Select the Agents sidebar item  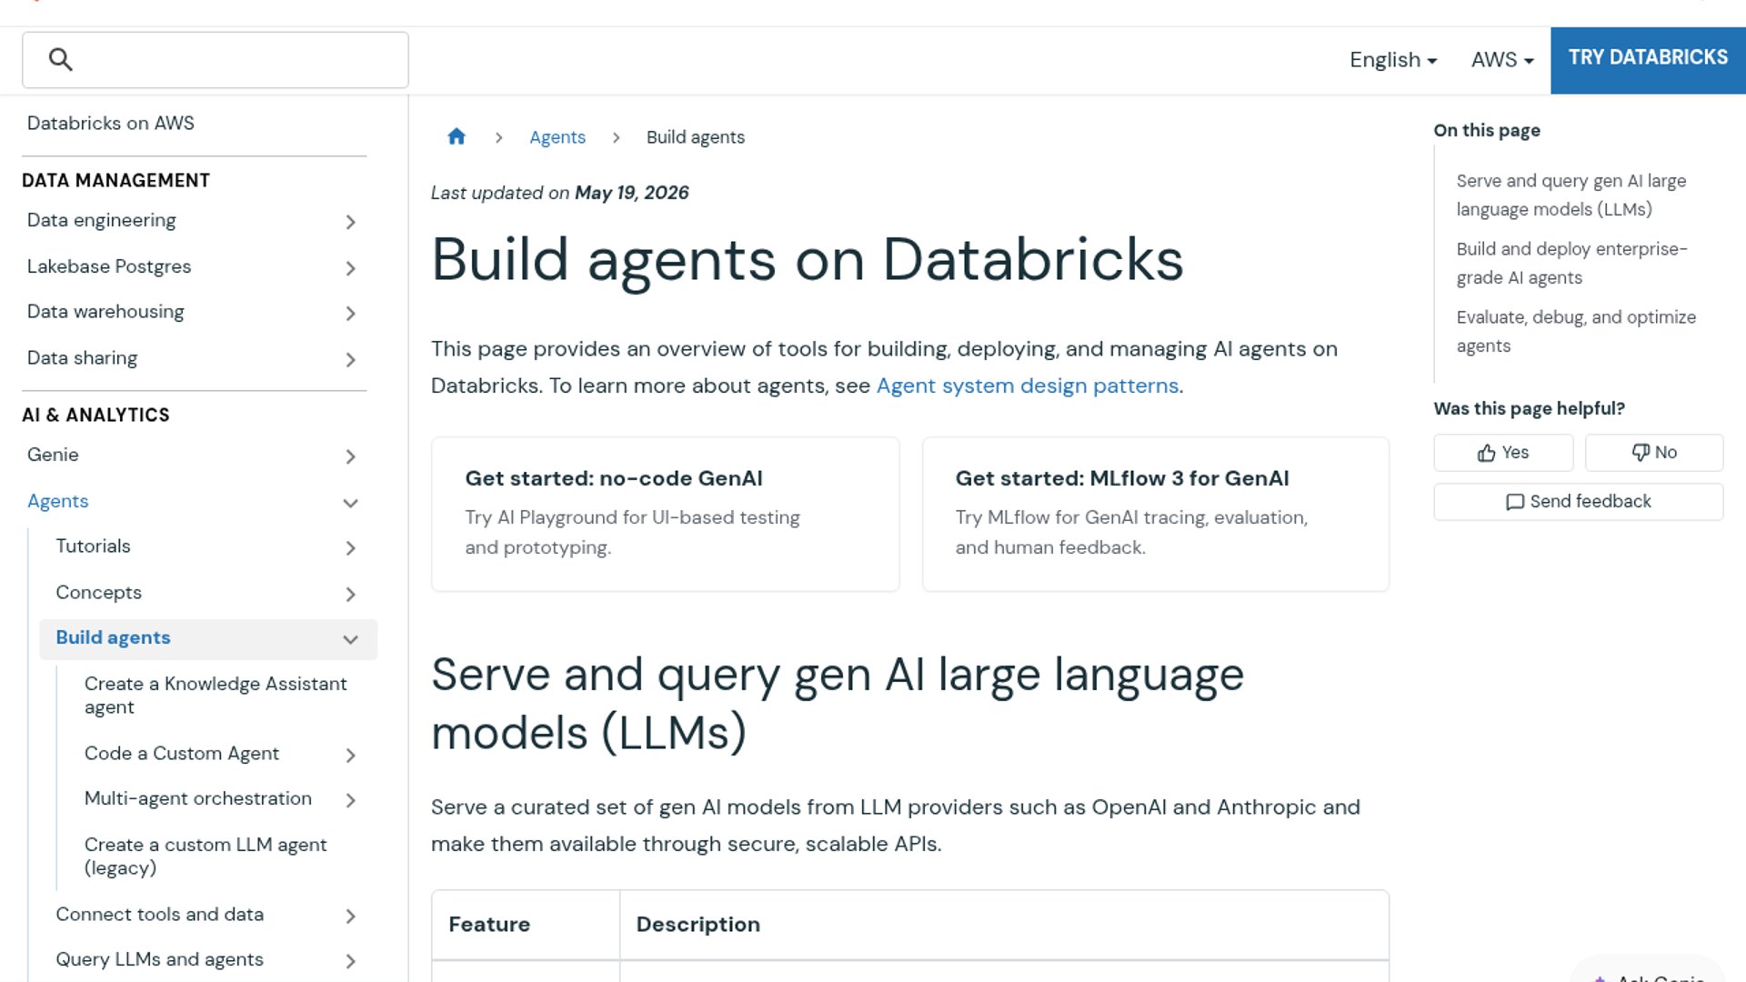tap(58, 501)
